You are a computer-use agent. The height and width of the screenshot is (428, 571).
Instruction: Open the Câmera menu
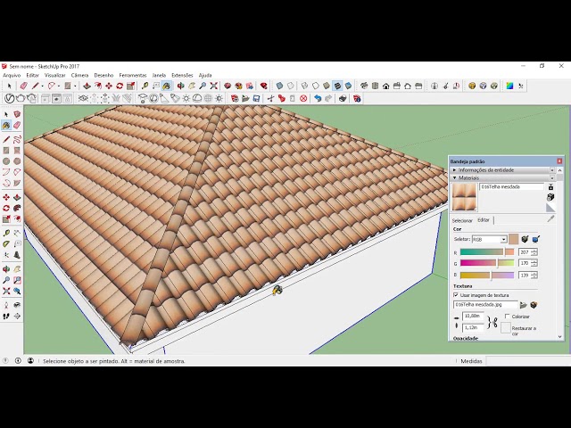coord(79,75)
